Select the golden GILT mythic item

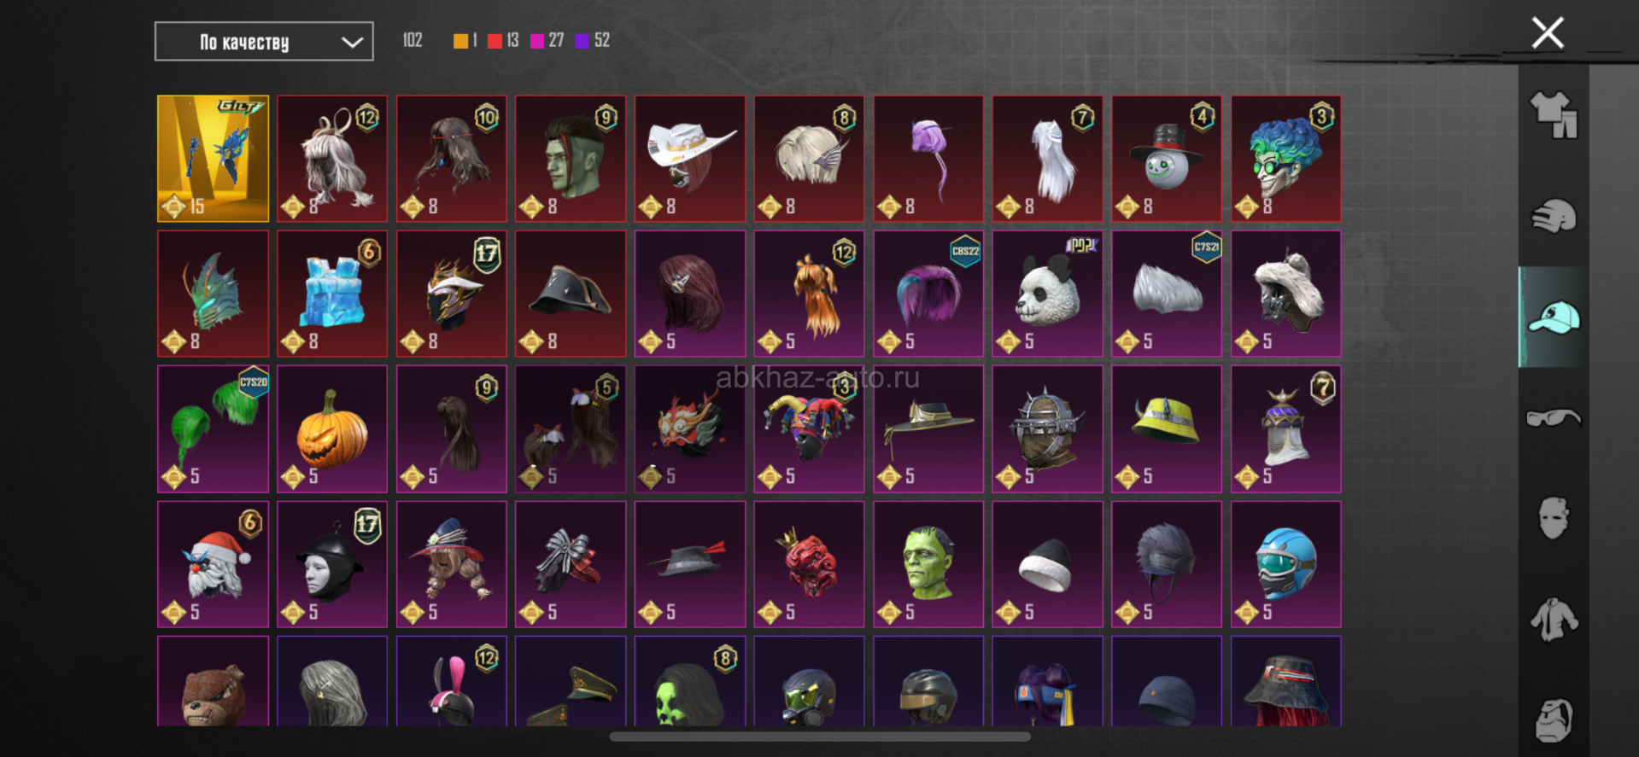(x=213, y=158)
